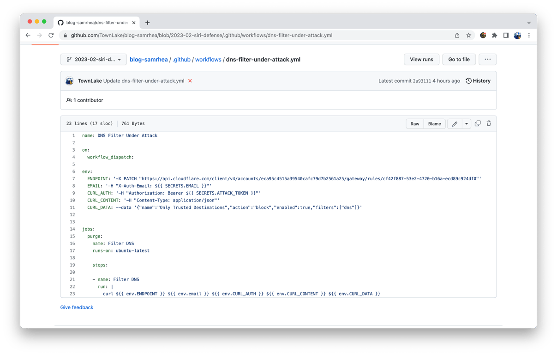Click the '761 Bytes' file size text

(133, 123)
